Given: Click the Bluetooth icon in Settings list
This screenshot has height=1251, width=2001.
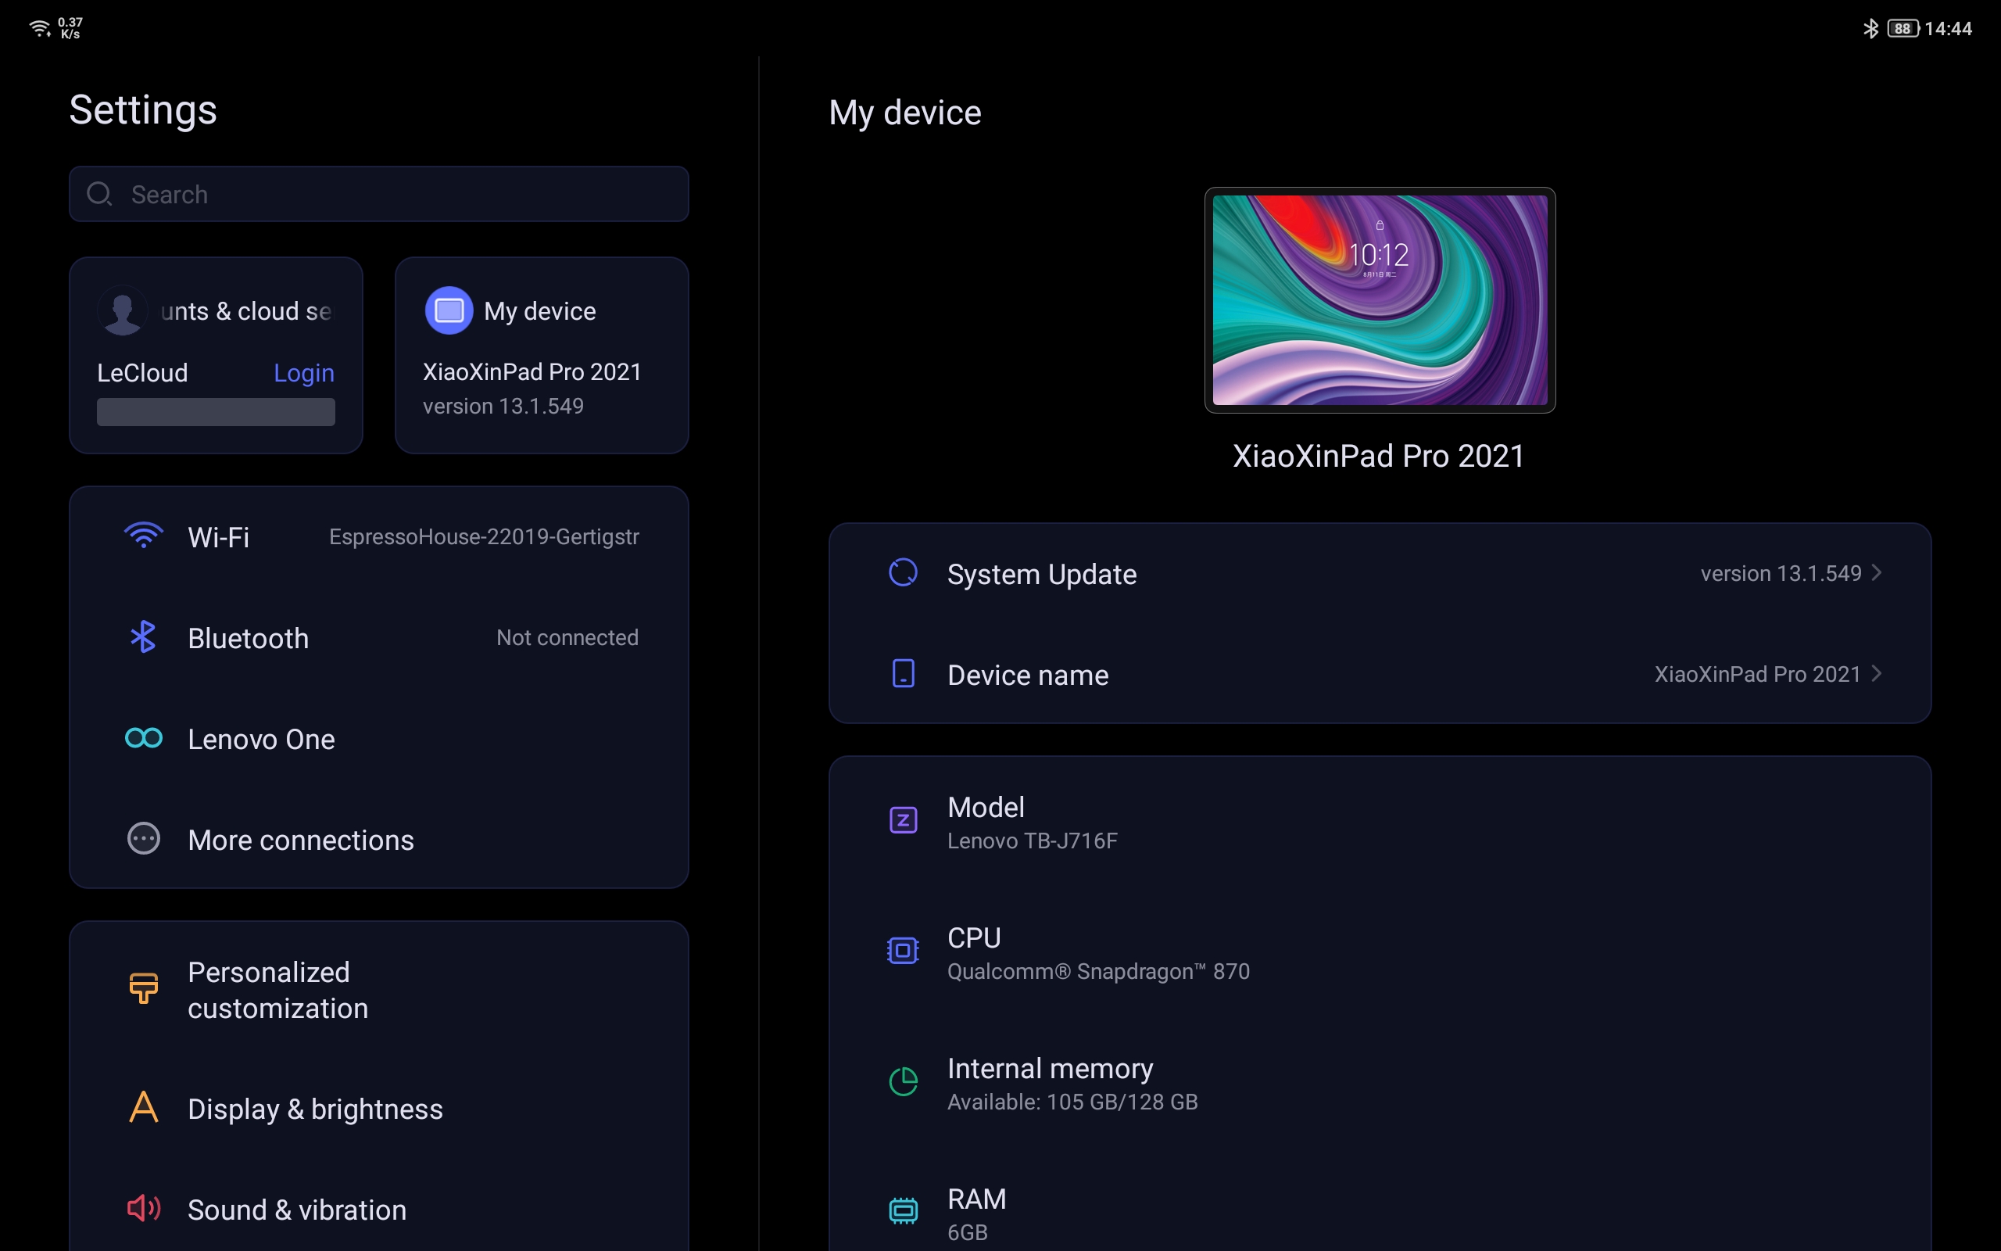Looking at the screenshot, I should (x=143, y=637).
